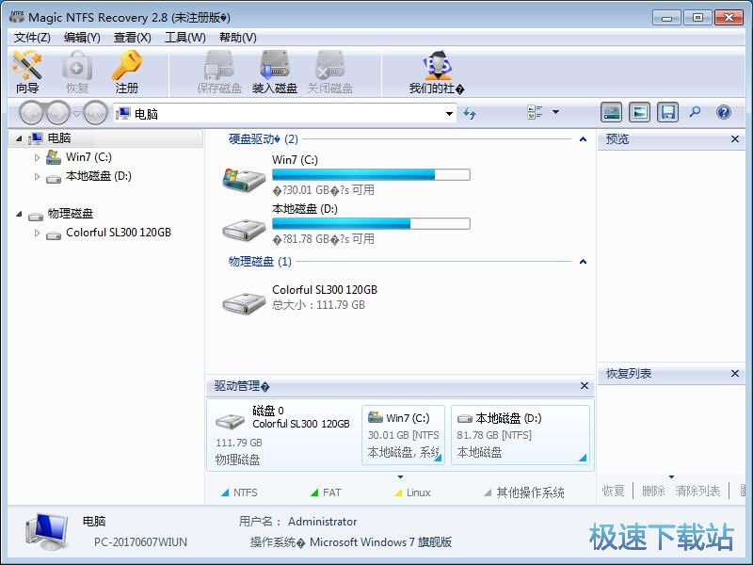753x565 pixels.
Task: Close the 驱动管理器 panel
Action: (584, 385)
